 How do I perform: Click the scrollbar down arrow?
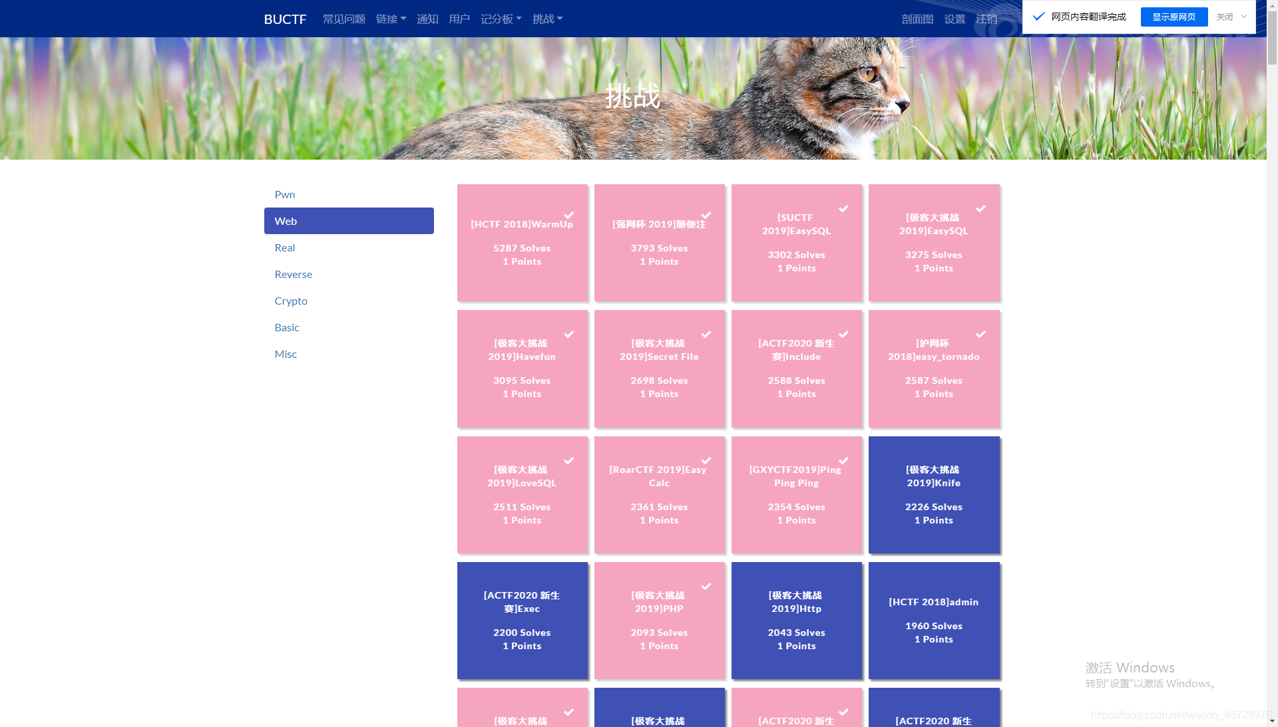click(x=1272, y=721)
